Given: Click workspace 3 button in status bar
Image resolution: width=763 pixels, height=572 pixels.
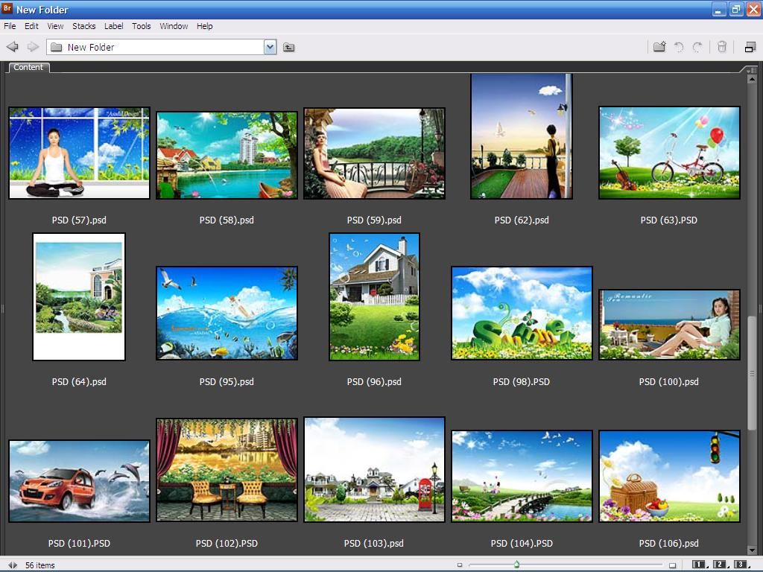Looking at the screenshot, I should click(741, 565).
